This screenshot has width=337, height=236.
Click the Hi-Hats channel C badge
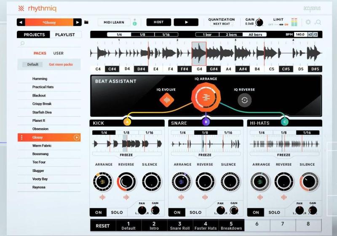click(285, 122)
